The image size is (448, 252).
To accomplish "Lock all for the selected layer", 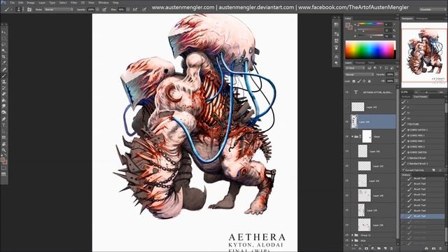I will pos(369,81).
